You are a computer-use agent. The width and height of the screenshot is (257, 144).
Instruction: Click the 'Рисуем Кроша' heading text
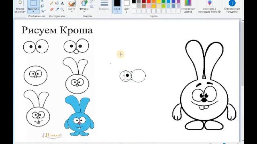click(x=57, y=30)
